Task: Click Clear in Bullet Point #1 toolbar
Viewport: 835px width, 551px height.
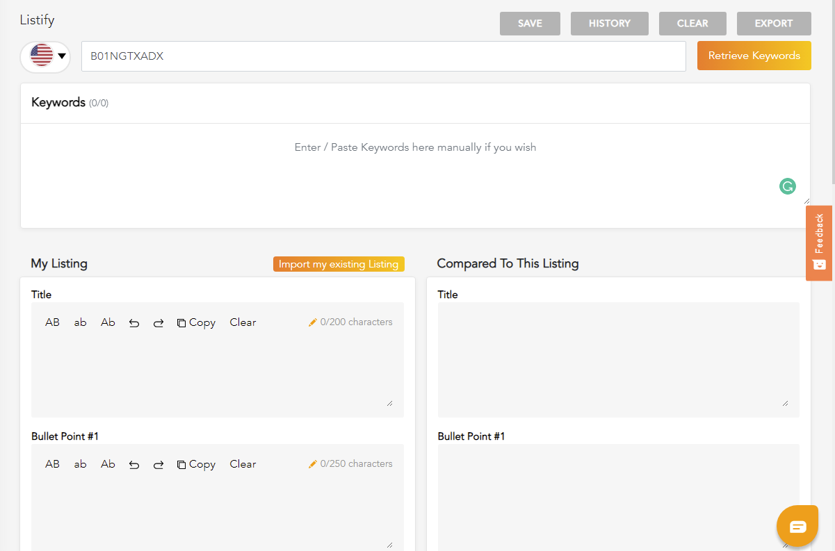Action: [x=243, y=464]
